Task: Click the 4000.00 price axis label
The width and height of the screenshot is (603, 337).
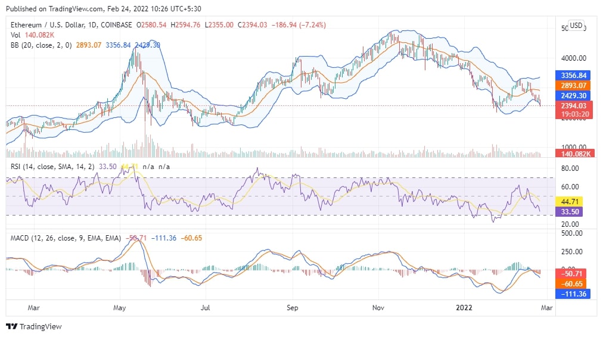Action: pos(573,58)
